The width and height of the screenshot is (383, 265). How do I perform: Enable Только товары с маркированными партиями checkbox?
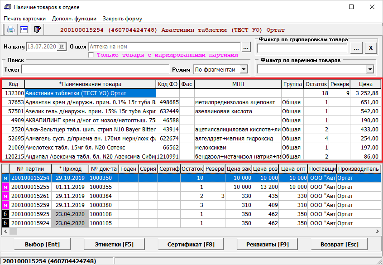(x=91, y=55)
